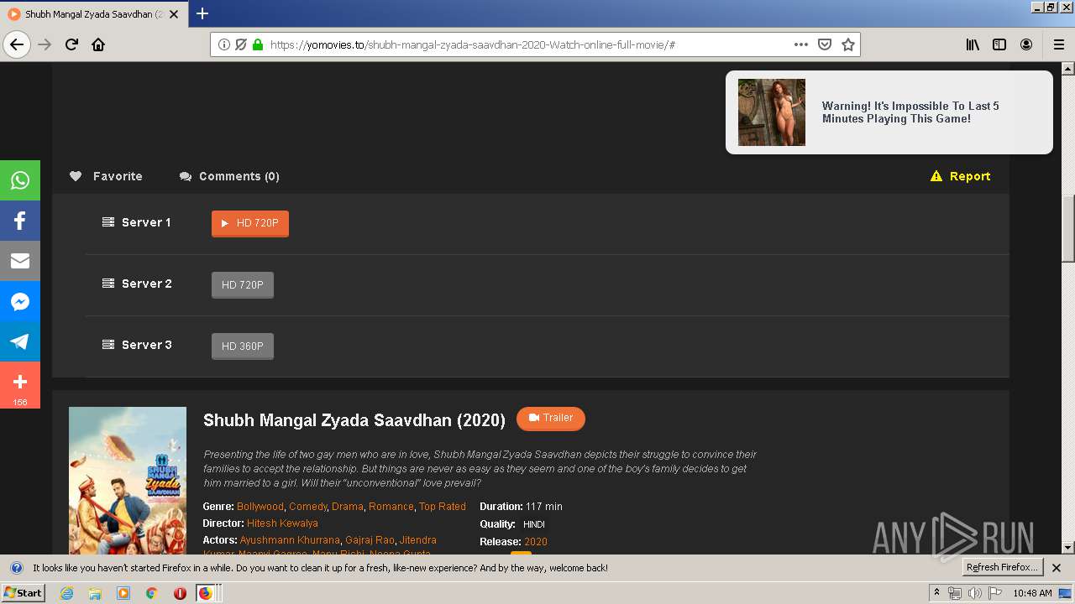Choose Server 3 HD 360P

243,346
